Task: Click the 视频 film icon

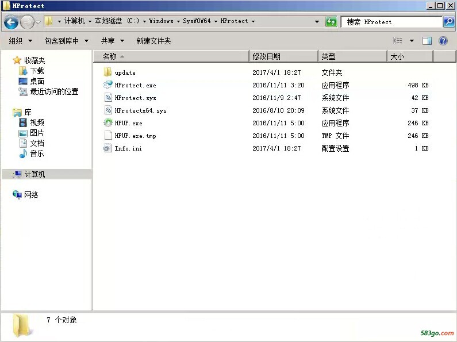Action: point(23,122)
